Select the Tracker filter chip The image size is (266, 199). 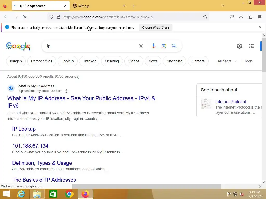(89, 61)
